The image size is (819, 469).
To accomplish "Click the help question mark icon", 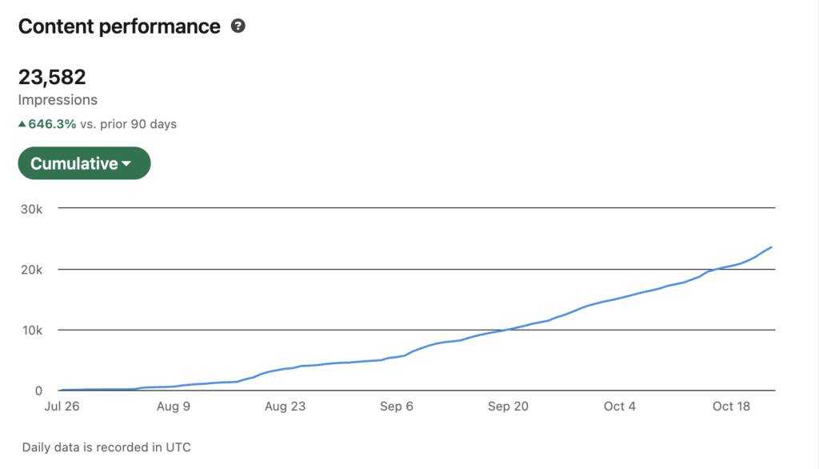I will [x=238, y=26].
